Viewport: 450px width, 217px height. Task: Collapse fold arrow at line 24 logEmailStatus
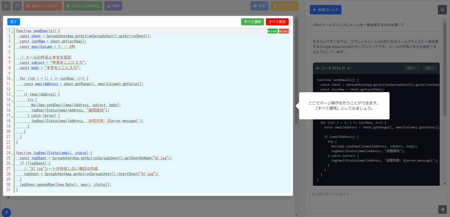12,154
